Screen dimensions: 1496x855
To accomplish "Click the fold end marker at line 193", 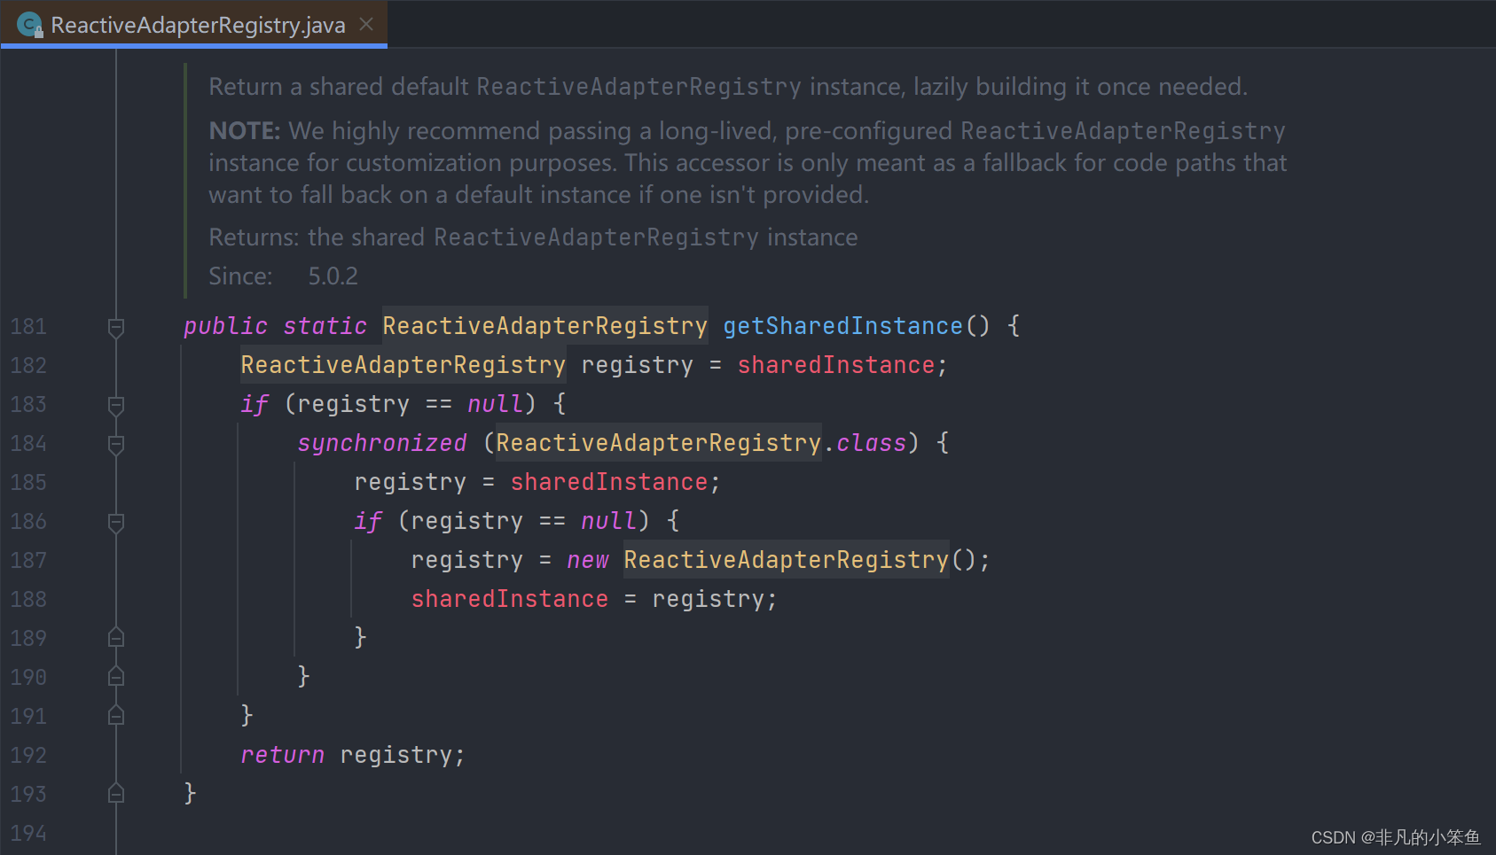I will tap(115, 794).
